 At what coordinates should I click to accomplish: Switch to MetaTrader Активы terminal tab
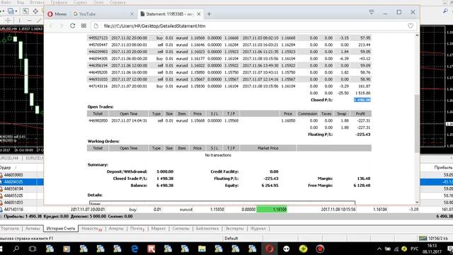pyautogui.click(x=33, y=228)
